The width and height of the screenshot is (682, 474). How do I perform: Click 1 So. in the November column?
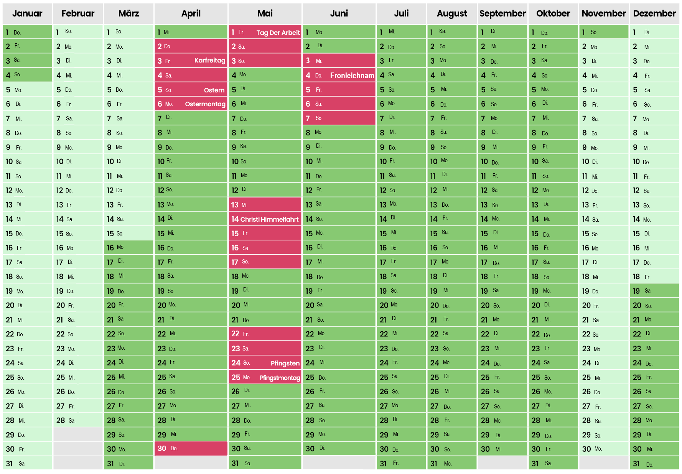604,32
